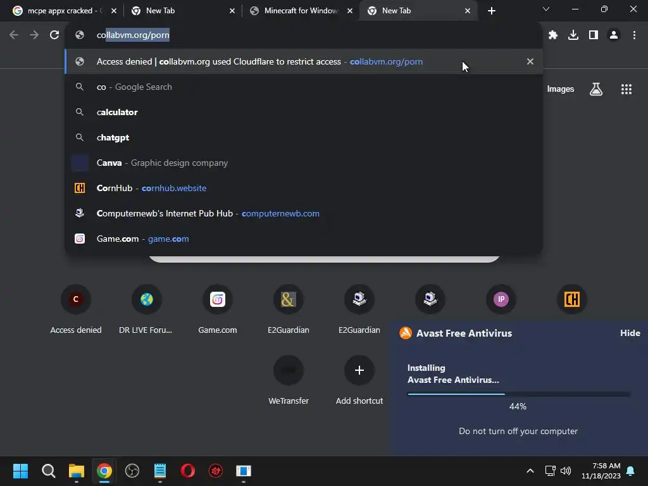648x486 pixels.
Task: Open Windows taskbar search
Action: pos(48,471)
